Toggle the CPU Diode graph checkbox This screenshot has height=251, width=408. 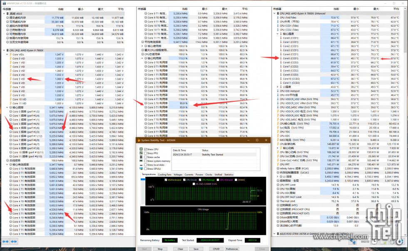tap(184, 180)
